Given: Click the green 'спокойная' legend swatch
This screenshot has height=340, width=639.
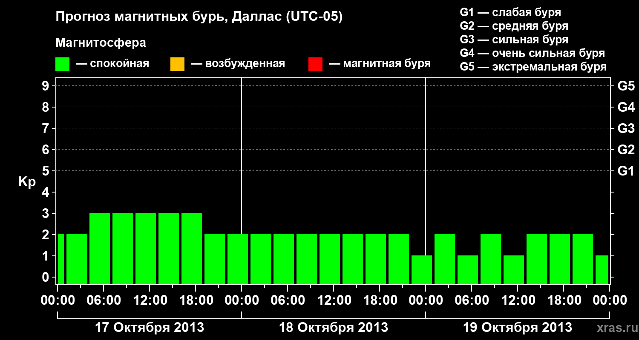Looking at the screenshot, I should click(x=63, y=64).
